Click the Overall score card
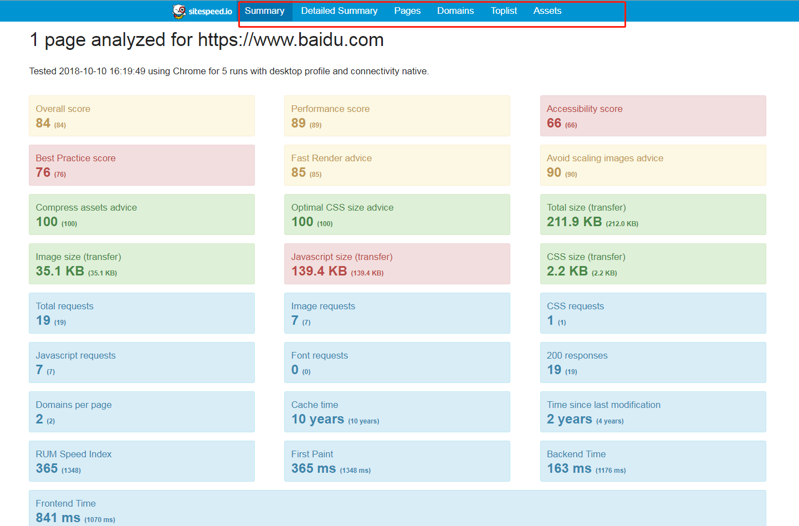799x526 pixels. click(x=142, y=116)
